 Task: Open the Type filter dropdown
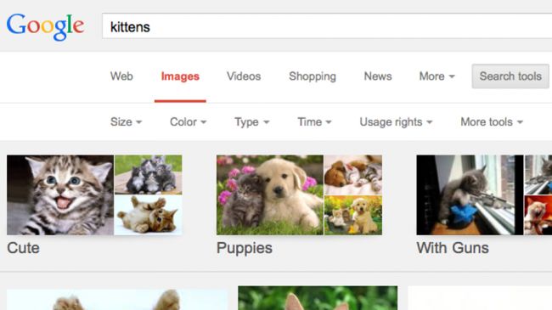251,122
